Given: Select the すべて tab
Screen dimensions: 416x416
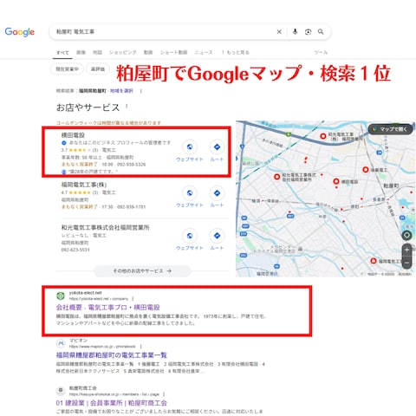Looking at the screenshot, I should 62,53.
